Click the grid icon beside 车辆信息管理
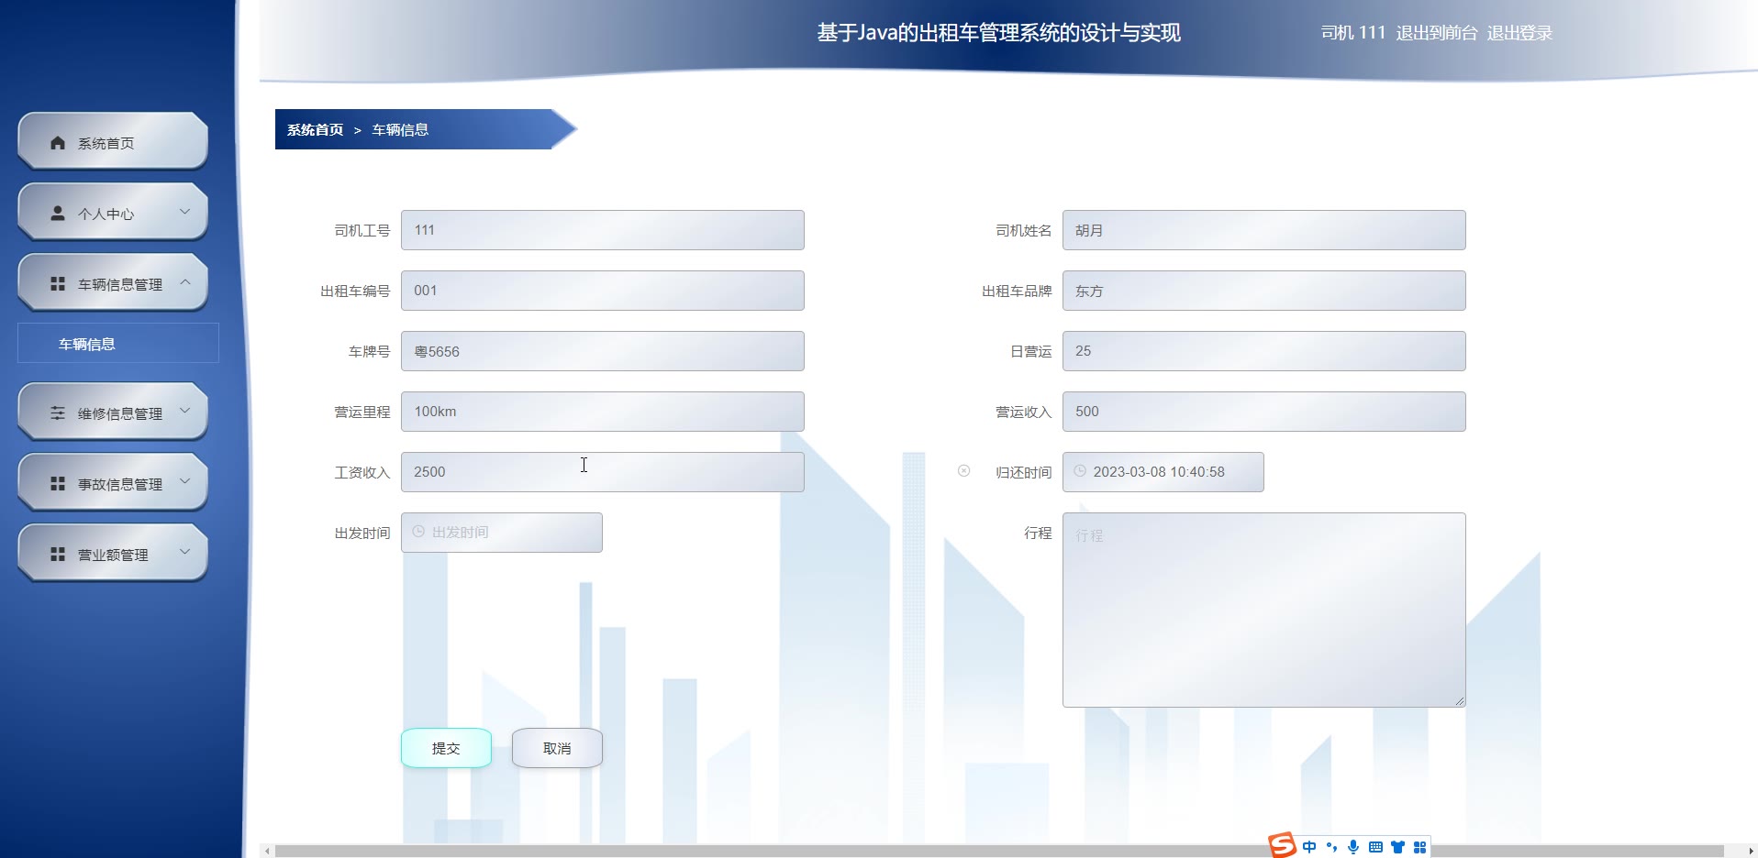Viewport: 1758px width, 858px height. click(58, 284)
